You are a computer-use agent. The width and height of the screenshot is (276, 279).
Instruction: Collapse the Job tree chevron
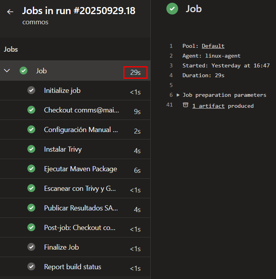pyautogui.click(x=7, y=71)
